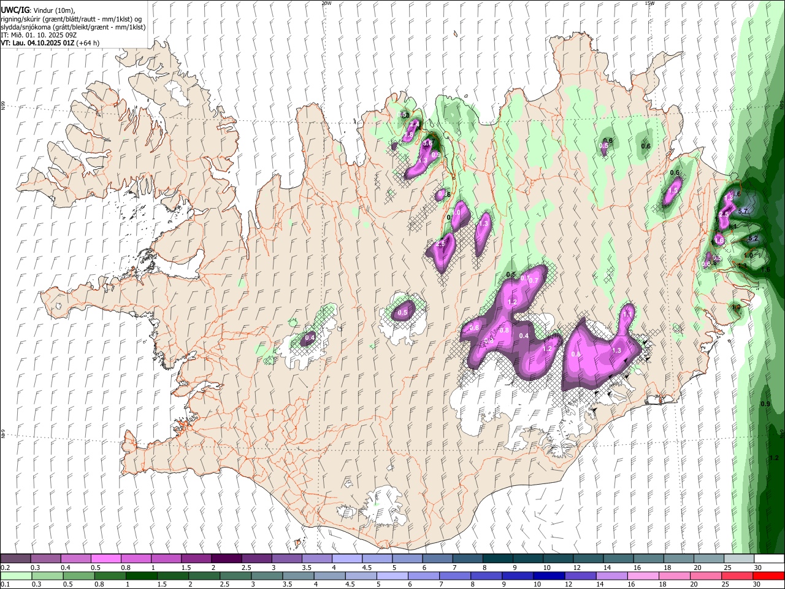The image size is (785, 589).
Task: Click the 'VT: Lau. 04.10.2025 01Z (+64 h)' line
Action: click(50, 43)
